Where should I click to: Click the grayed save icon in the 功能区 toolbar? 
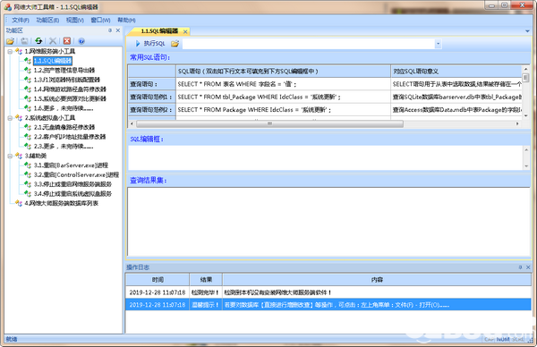(x=24, y=41)
